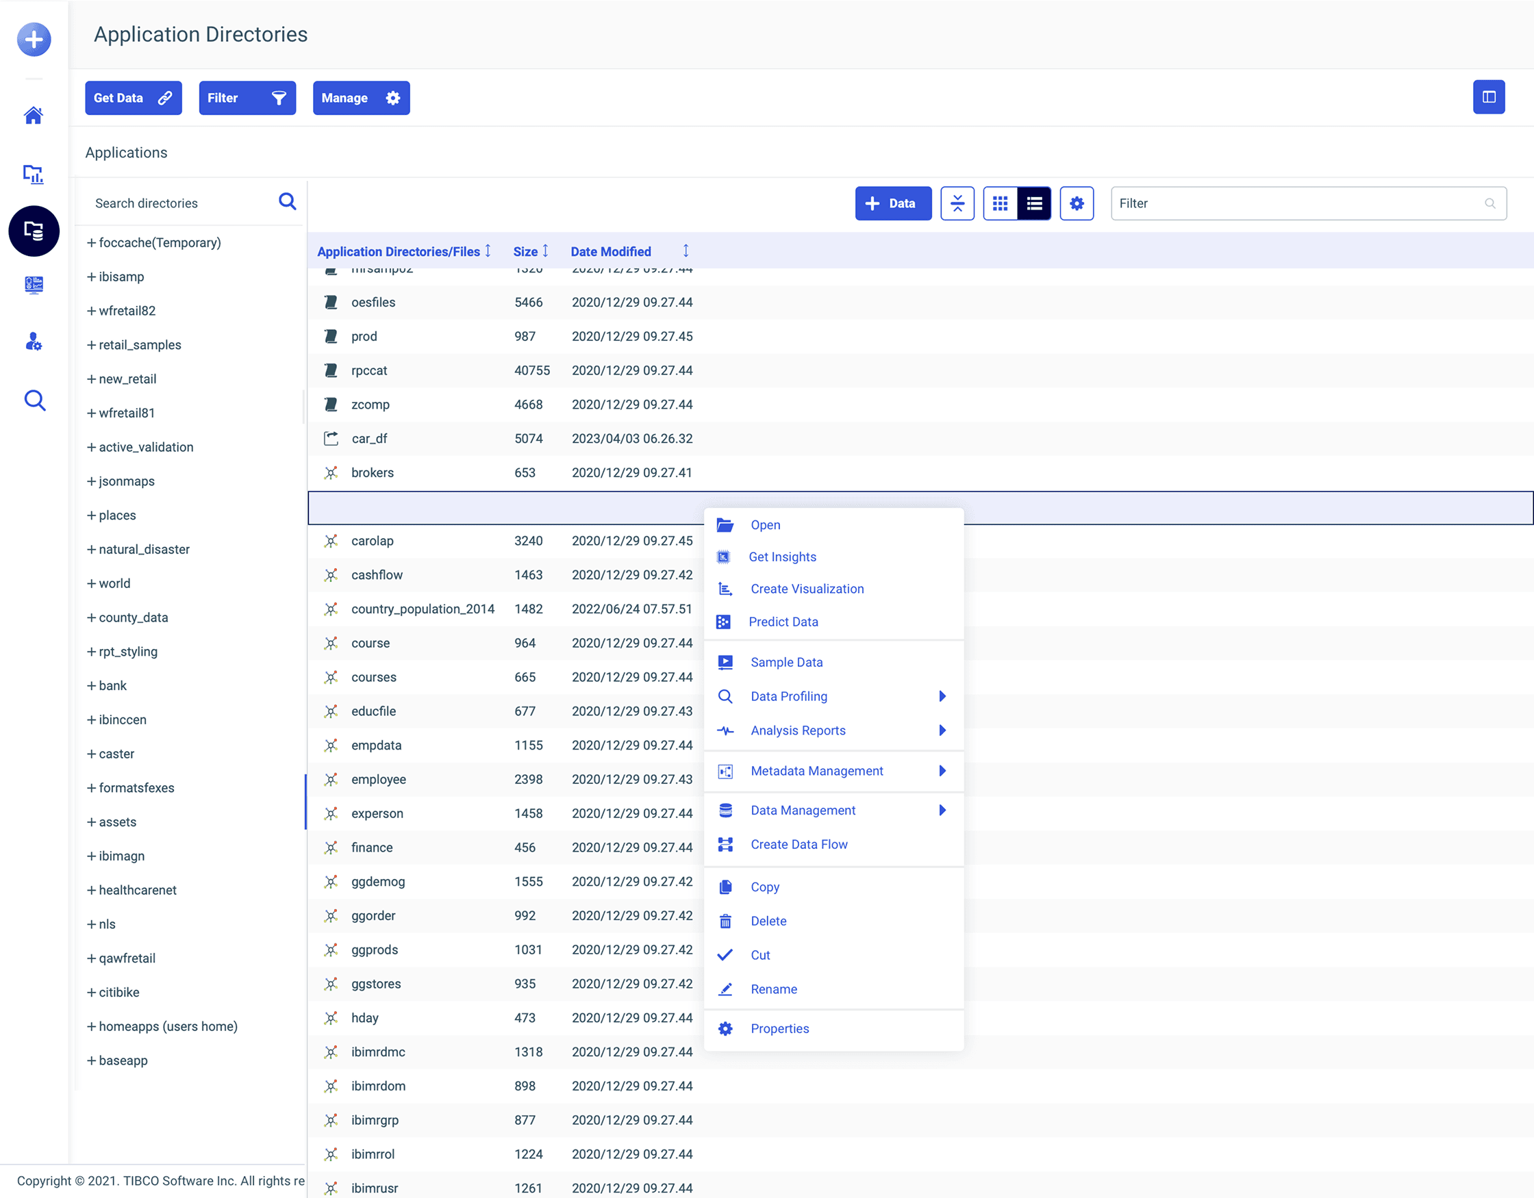This screenshot has width=1534, height=1198.
Task: Choose Rename in the context menu
Action: [773, 989]
